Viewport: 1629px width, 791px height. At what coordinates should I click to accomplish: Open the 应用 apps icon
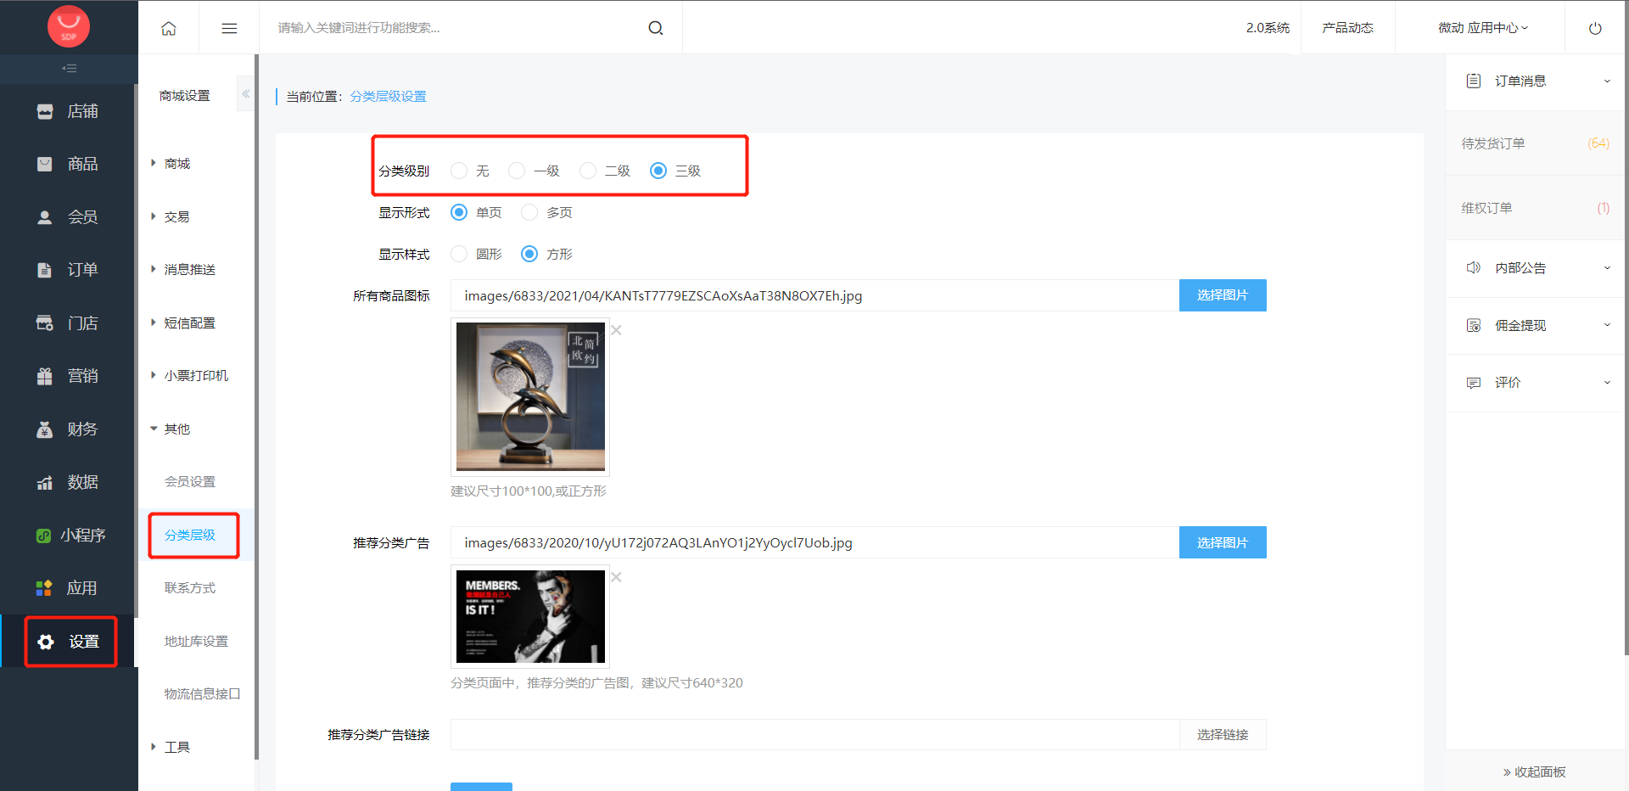tap(44, 588)
